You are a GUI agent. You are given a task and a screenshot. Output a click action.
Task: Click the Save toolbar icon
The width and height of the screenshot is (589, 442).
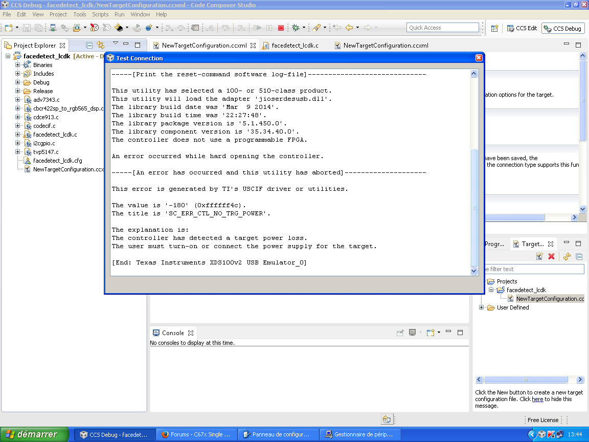[27, 28]
